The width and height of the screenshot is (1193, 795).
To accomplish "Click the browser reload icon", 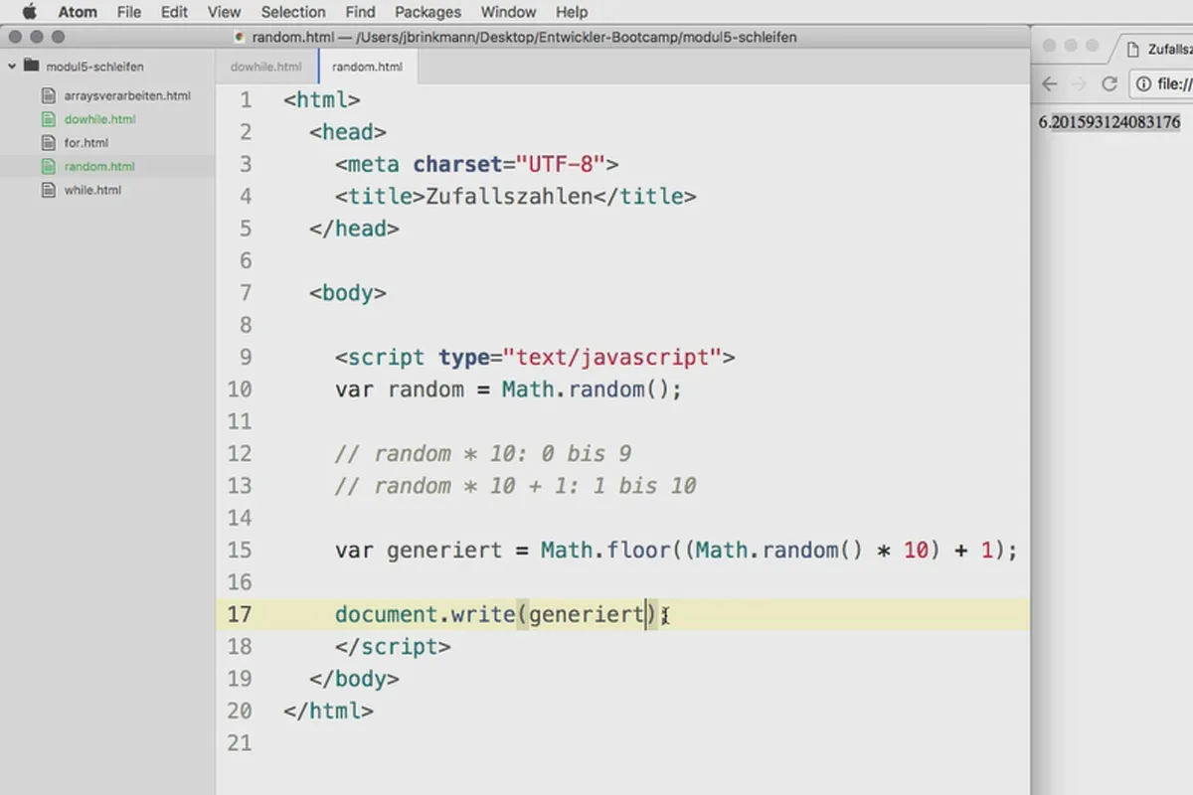I will (1109, 84).
